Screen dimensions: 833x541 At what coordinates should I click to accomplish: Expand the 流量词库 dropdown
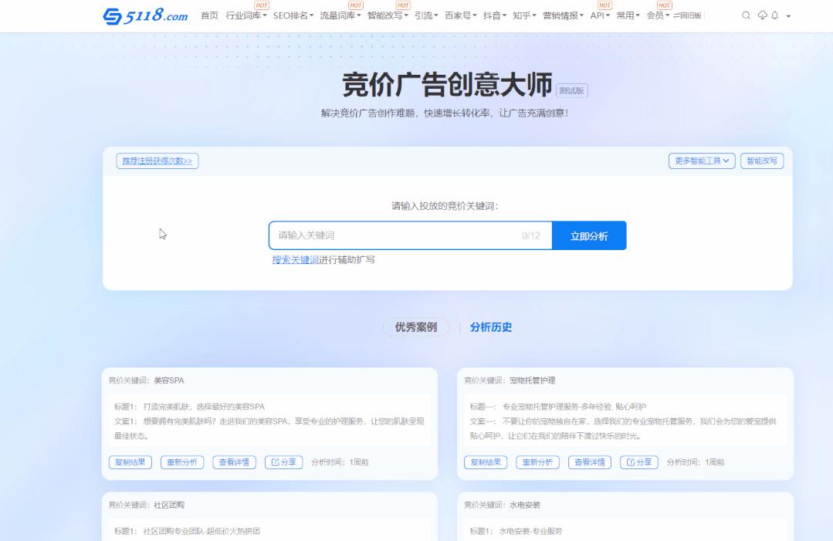pos(341,15)
